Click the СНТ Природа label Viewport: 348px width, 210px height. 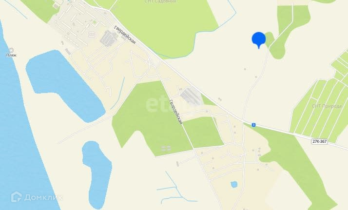click(327, 106)
